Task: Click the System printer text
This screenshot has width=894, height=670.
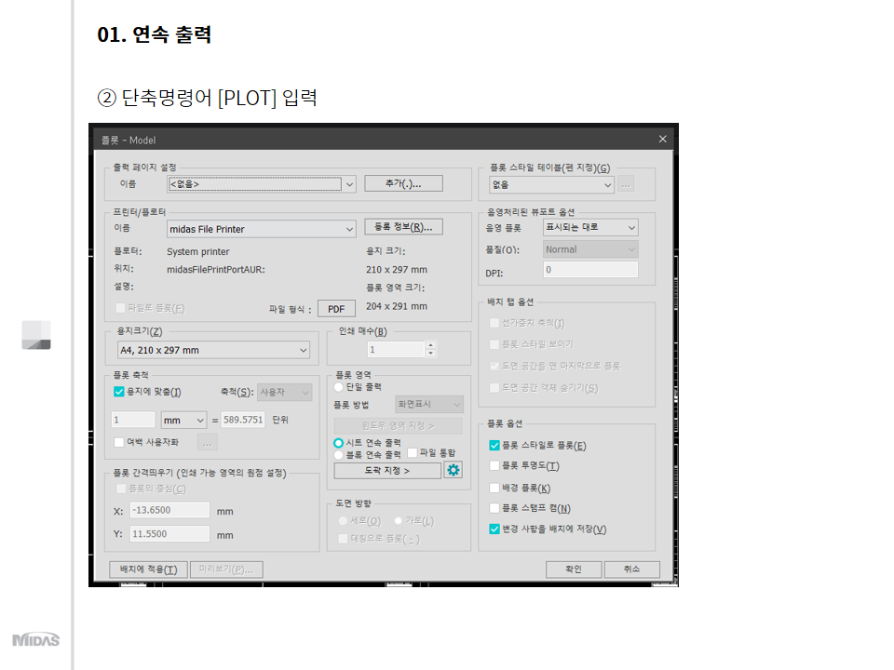Action: point(197,251)
